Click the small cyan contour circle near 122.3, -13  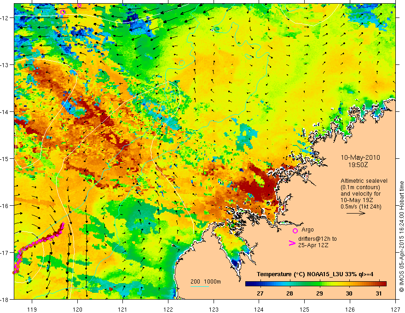tap(182, 63)
